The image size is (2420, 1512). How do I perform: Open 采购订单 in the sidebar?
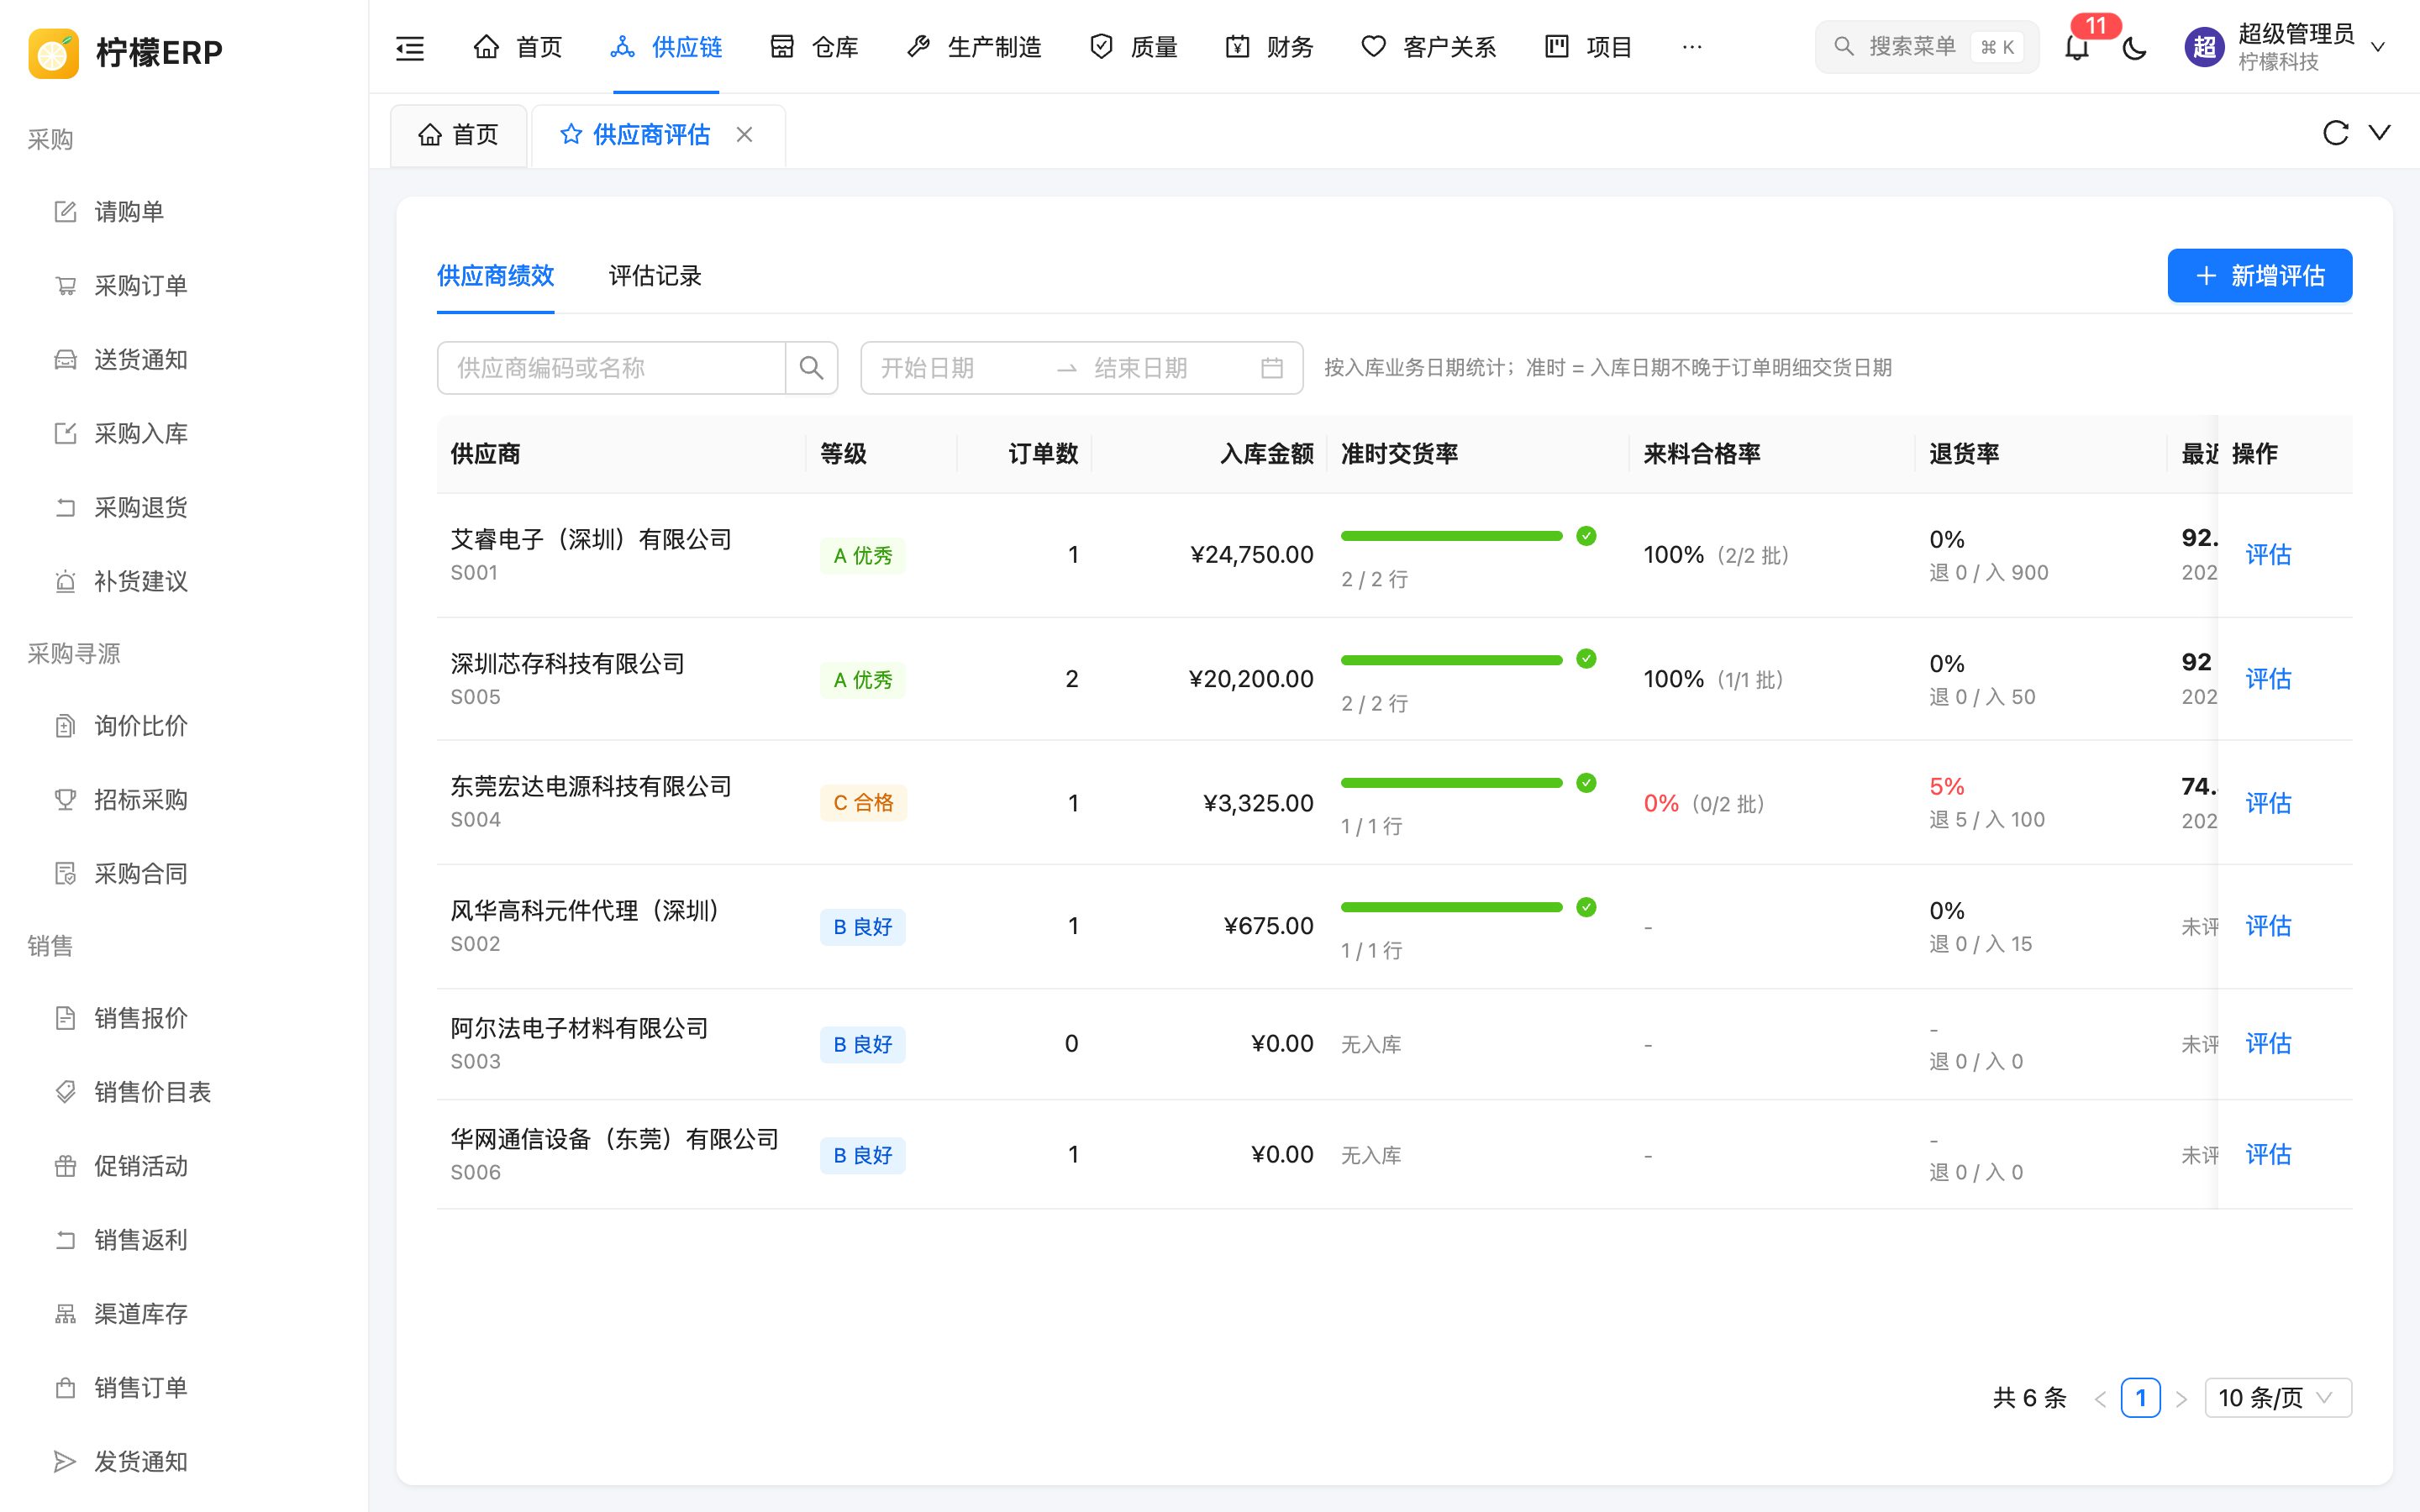184,286
